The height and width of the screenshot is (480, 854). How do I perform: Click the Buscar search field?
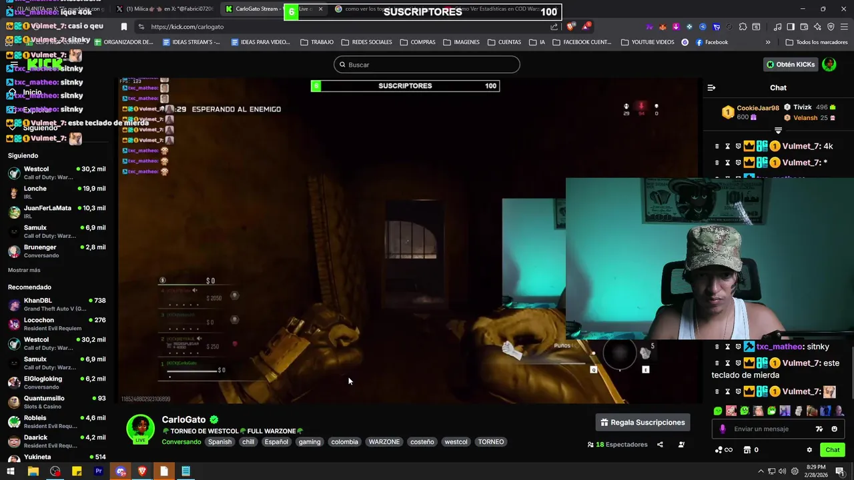pyautogui.click(x=427, y=65)
